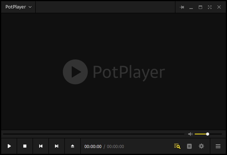Toggle the playlist panel icon
This screenshot has height=155, width=227.
tap(189, 146)
